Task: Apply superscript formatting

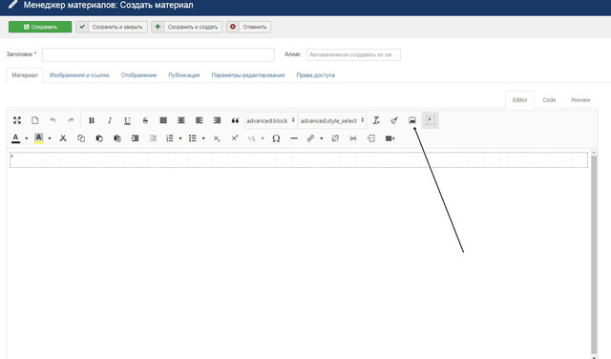Action: click(235, 138)
